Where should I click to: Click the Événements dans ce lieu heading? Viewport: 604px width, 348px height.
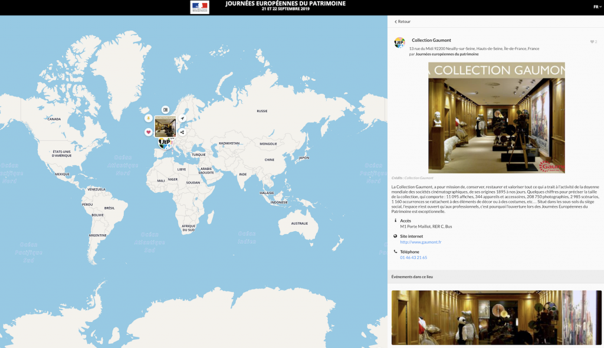tap(412, 277)
